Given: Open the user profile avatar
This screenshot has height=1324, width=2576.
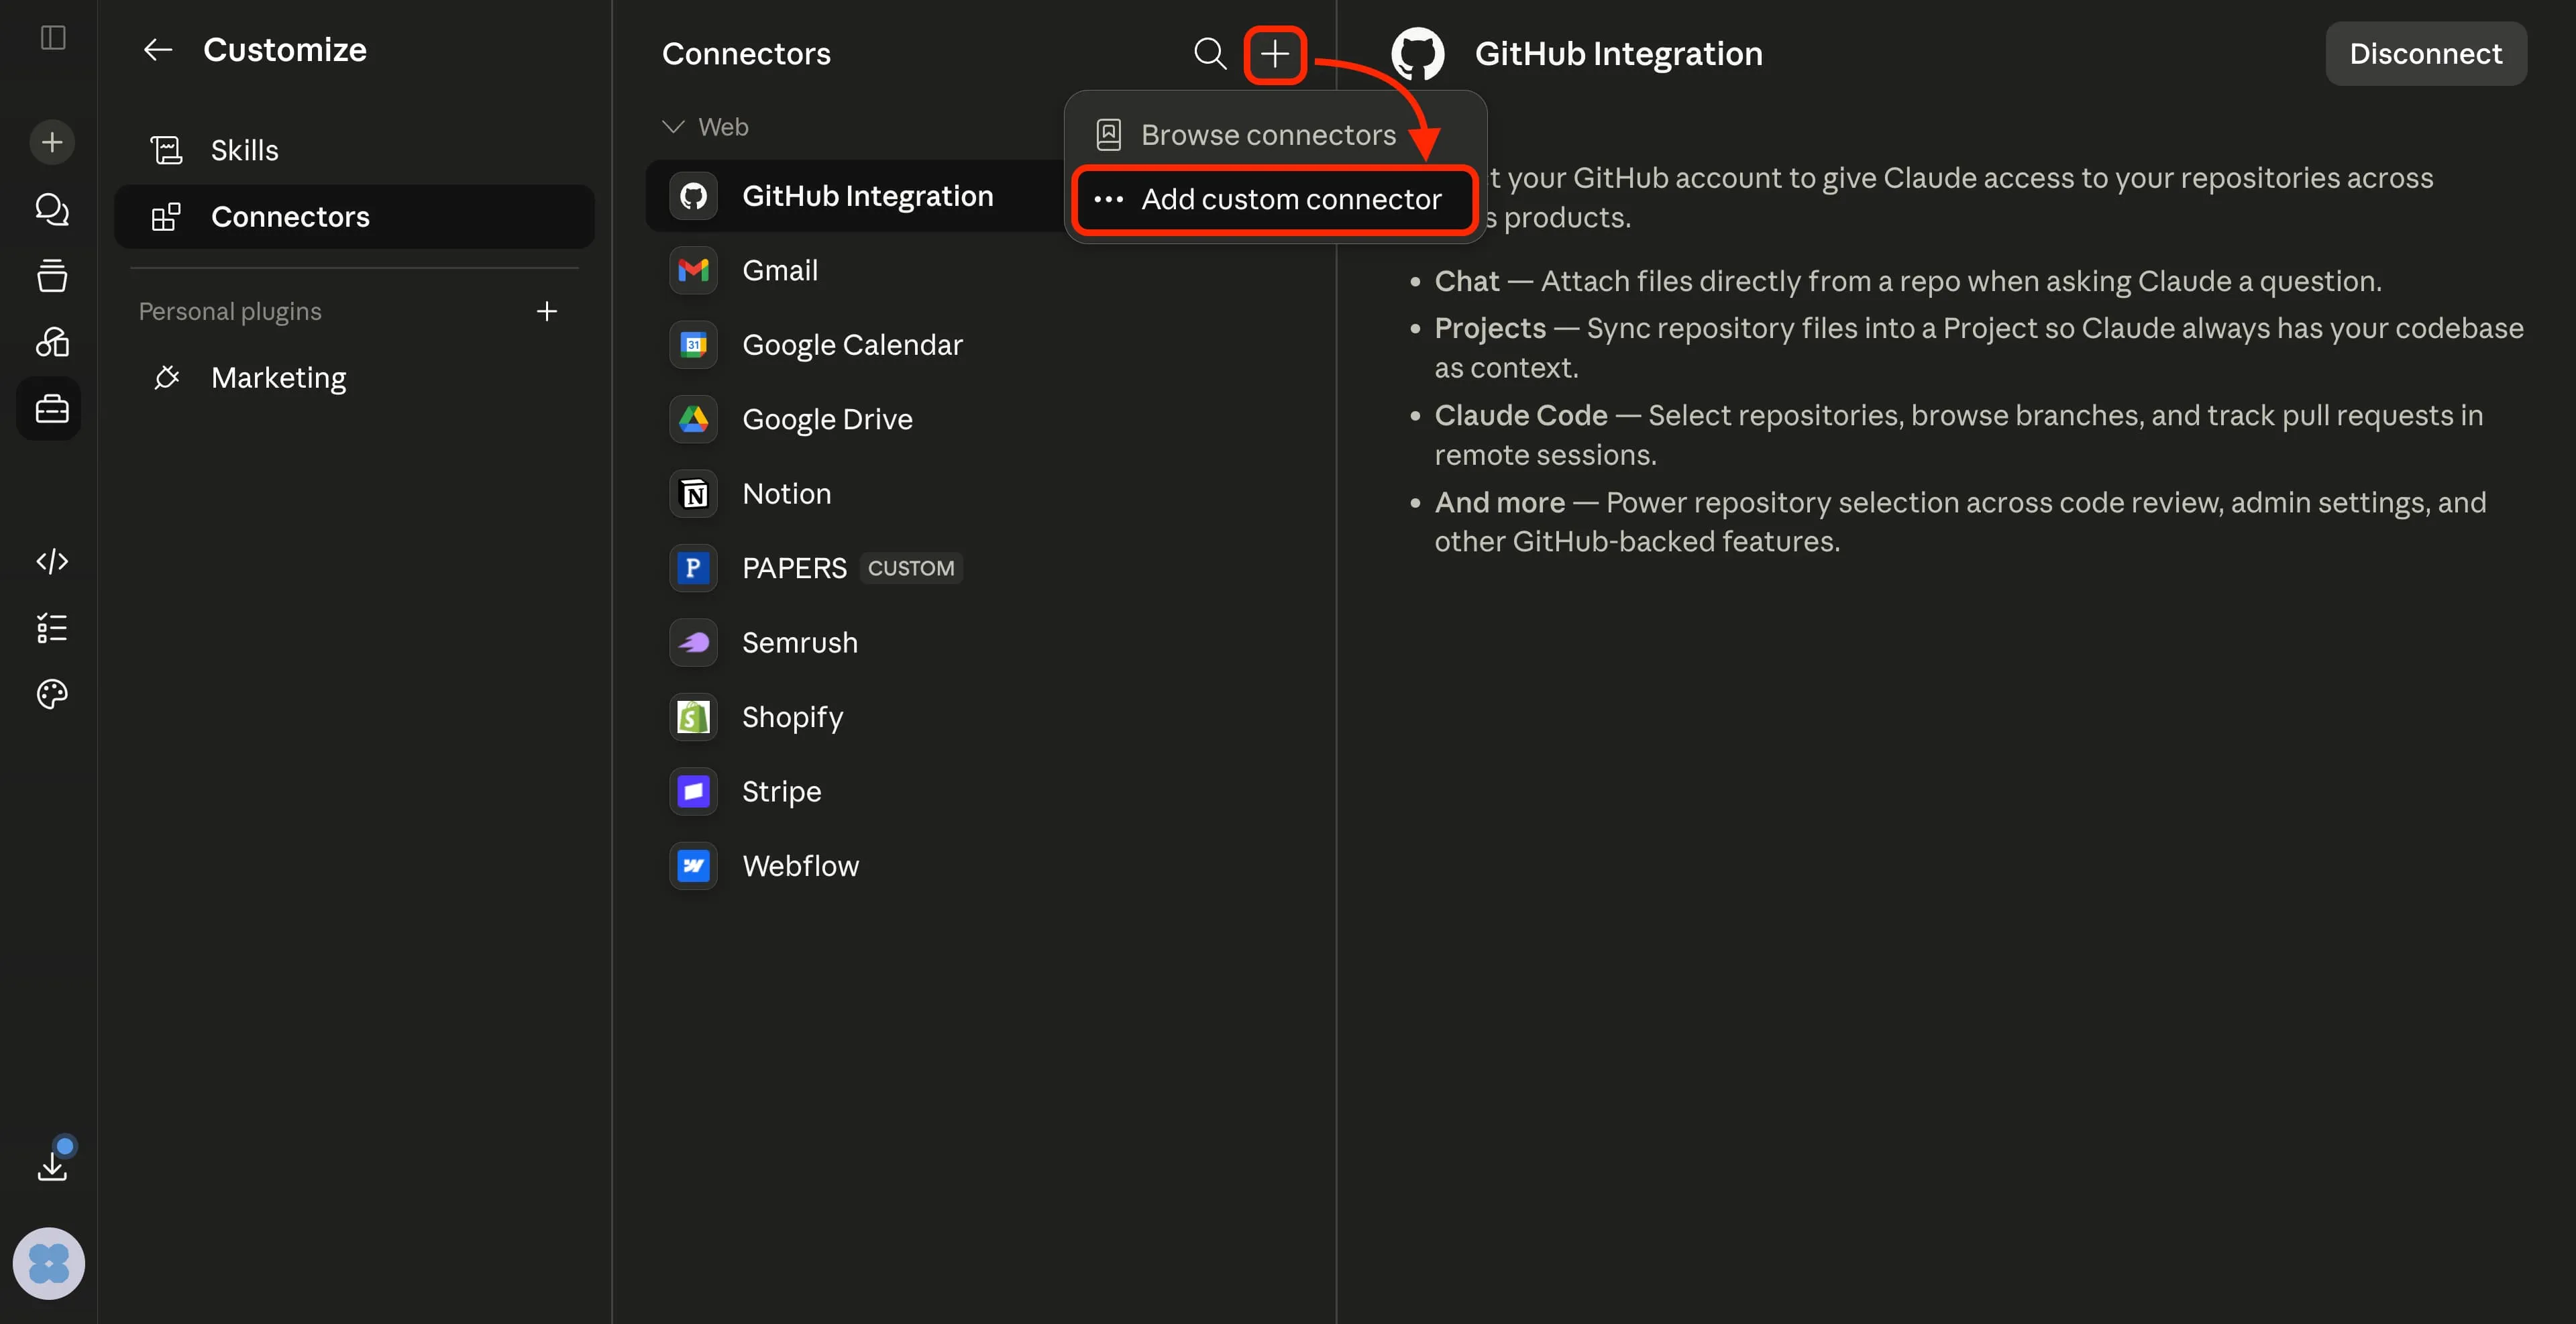Looking at the screenshot, I should [x=49, y=1263].
